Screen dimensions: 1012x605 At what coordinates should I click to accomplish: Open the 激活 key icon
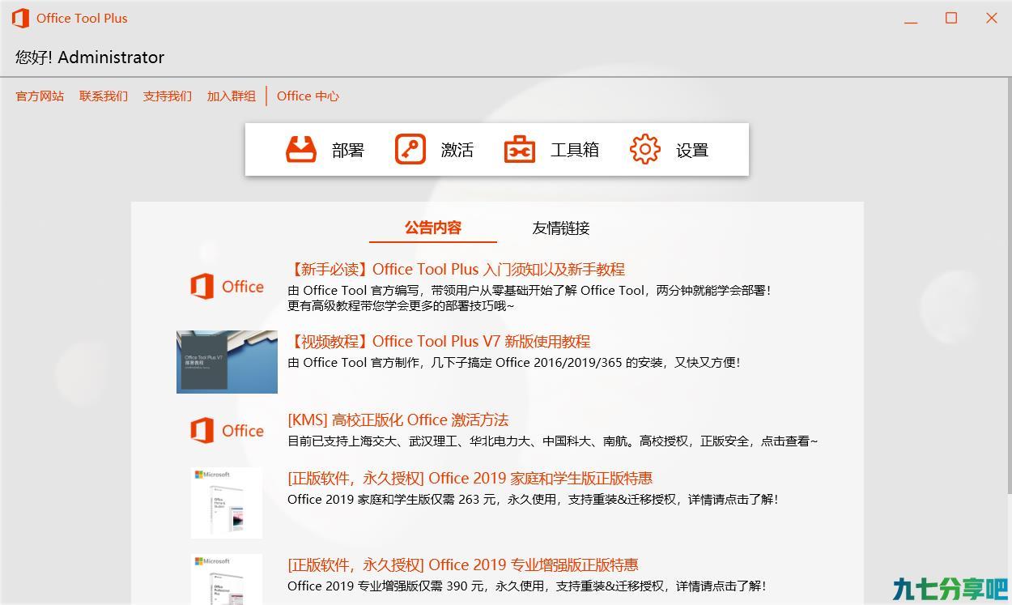pos(410,150)
